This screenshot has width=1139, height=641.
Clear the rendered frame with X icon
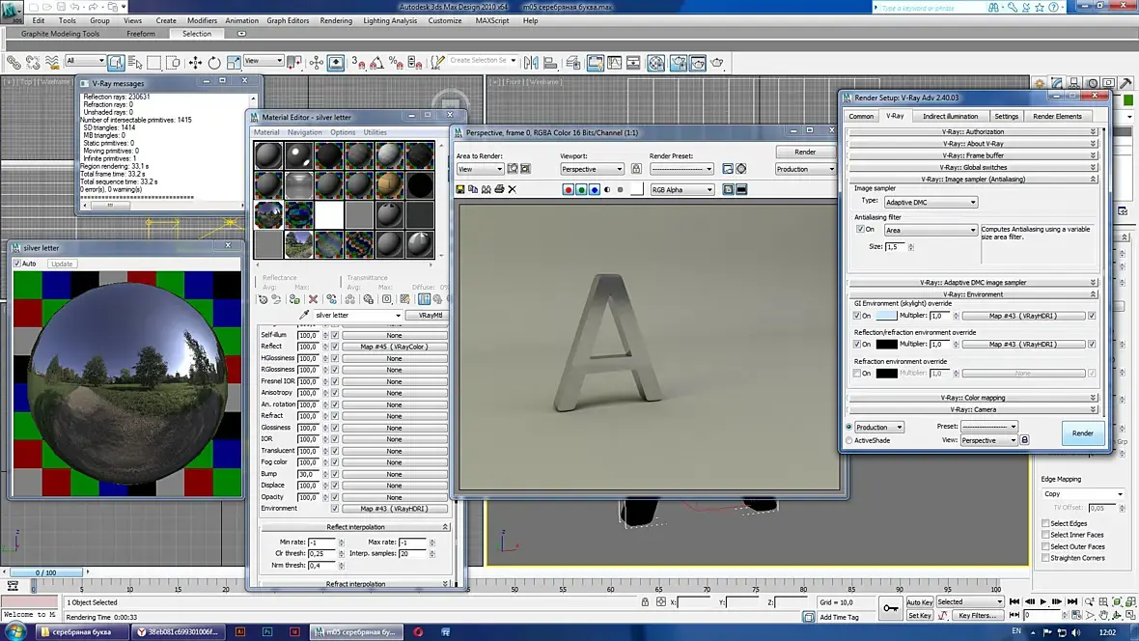pos(512,189)
